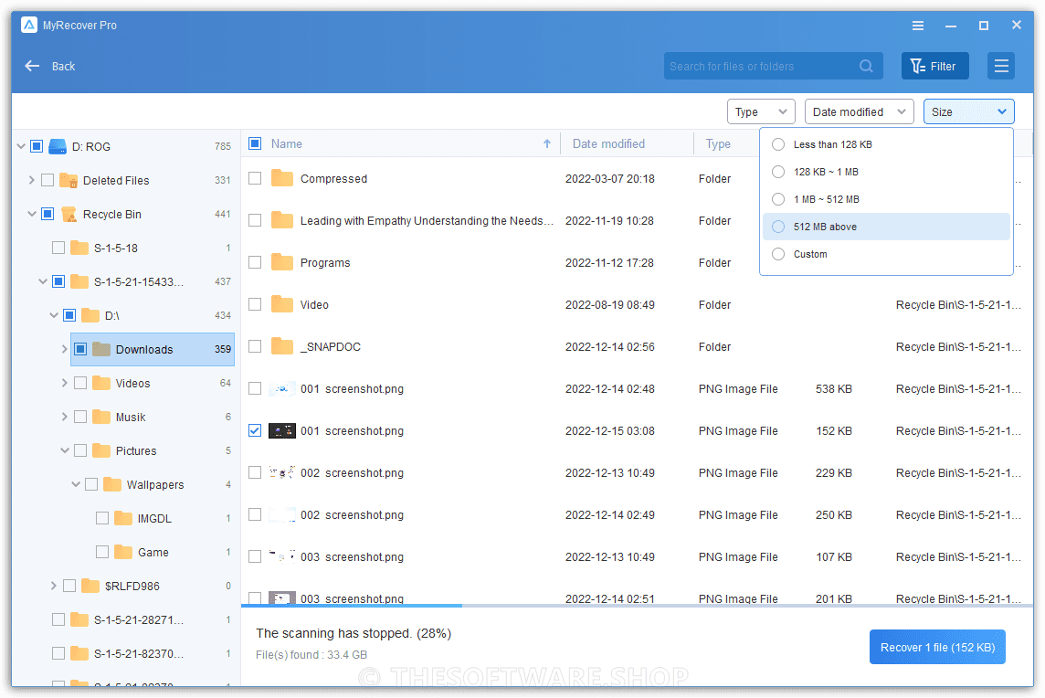The height and width of the screenshot is (698, 1045).
Task: Click the search files or folders field
Action: [758, 66]
